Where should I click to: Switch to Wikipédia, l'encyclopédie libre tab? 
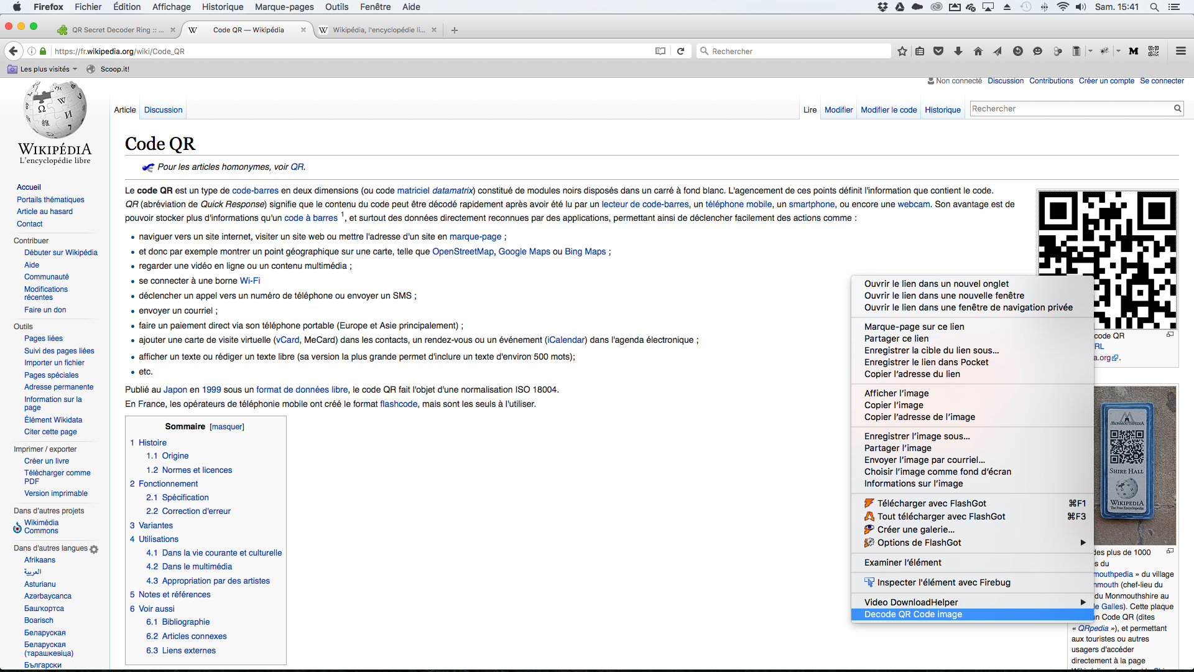coord(378,30)
